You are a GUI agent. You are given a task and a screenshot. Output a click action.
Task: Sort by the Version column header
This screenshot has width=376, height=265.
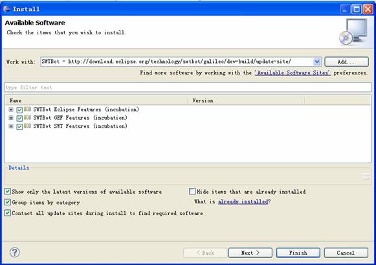point(246,100)
